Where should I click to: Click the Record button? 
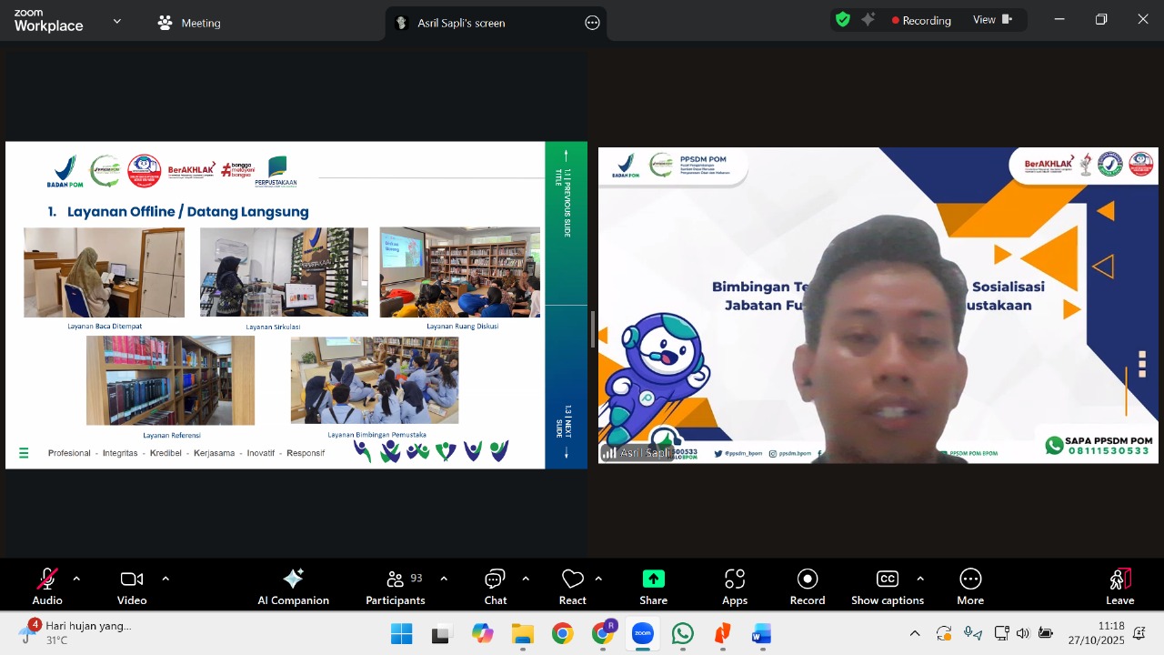coord(808,586)
